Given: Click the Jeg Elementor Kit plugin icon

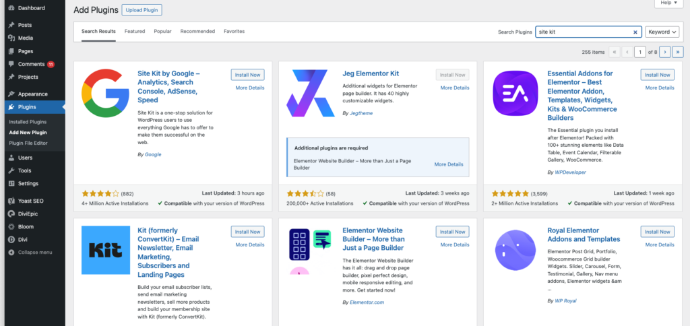Looking at the screenshot, I should click(309, 94).
